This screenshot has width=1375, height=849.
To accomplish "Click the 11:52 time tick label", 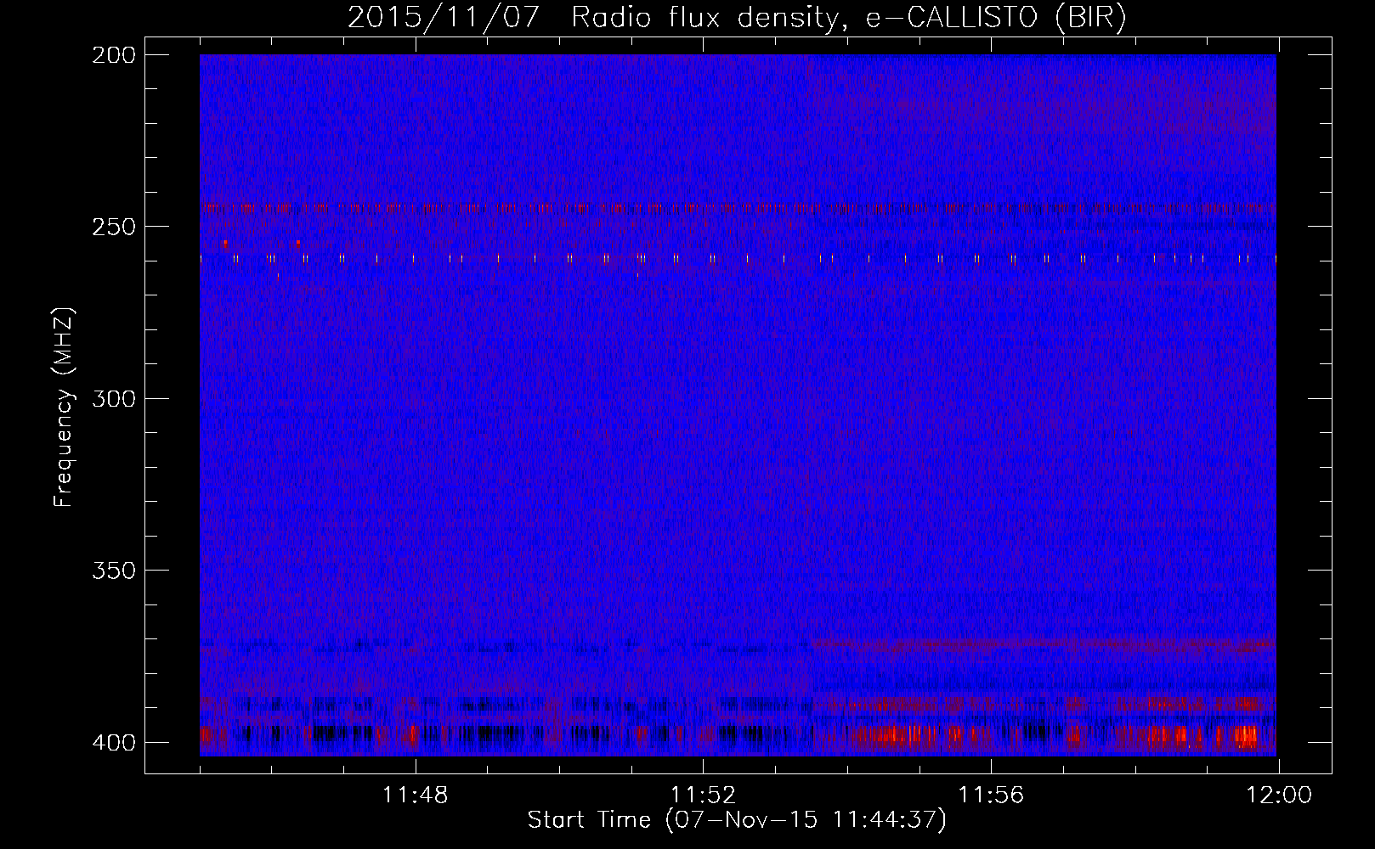I will (703, 796).
